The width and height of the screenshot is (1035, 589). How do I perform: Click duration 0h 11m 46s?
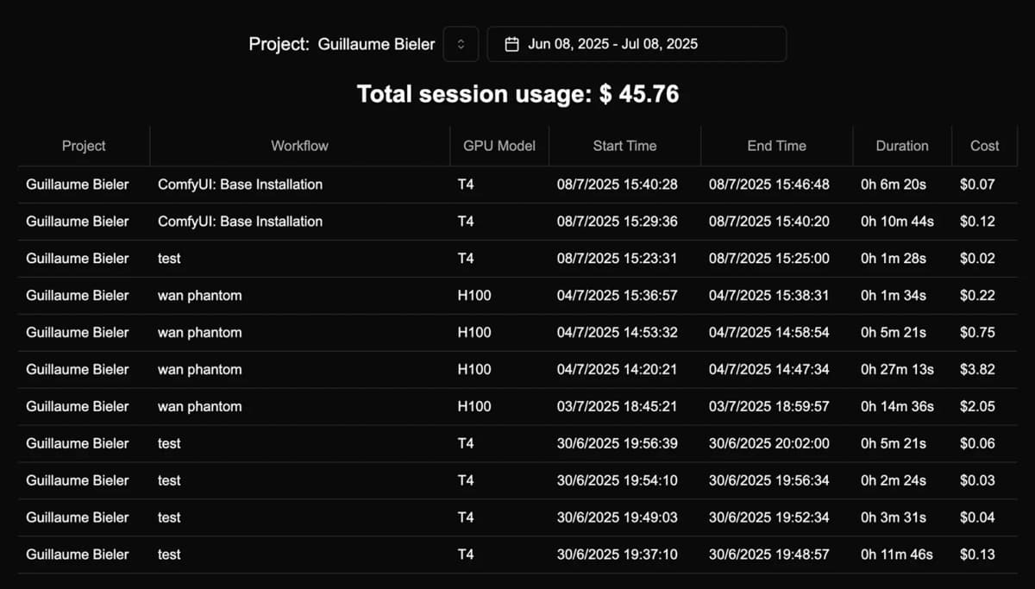pos(897,555)
